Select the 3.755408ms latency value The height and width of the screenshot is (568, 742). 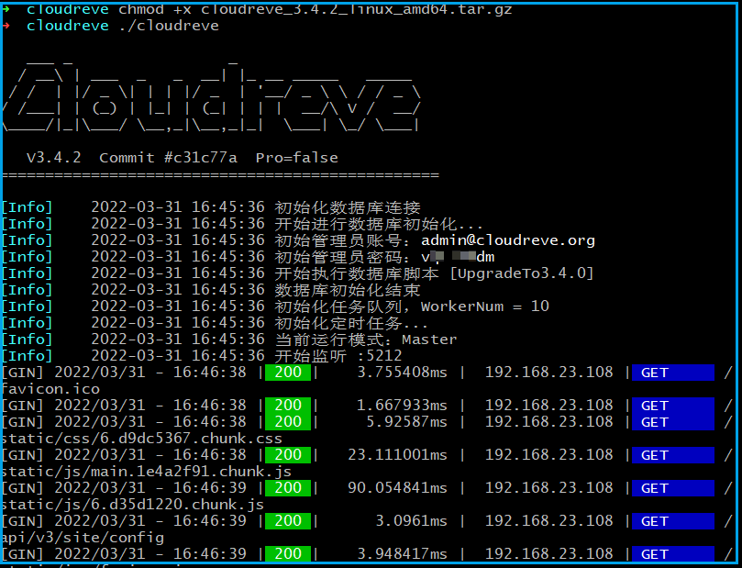point(402,373)
